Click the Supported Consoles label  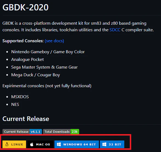[23, 41]
